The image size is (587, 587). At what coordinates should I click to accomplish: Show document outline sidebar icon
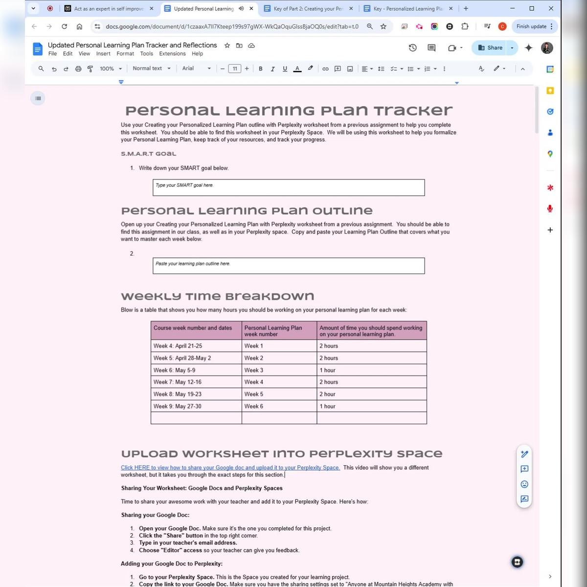(x=38, y=98)
